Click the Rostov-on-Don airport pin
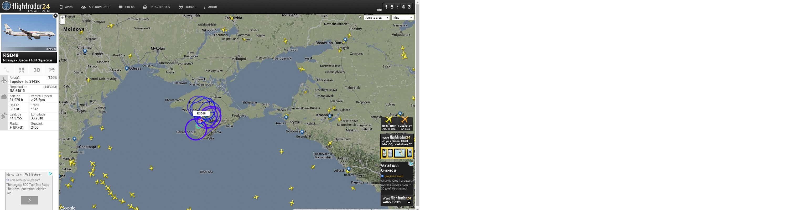This screenshot has height=210, width=788. coord(345,40)
